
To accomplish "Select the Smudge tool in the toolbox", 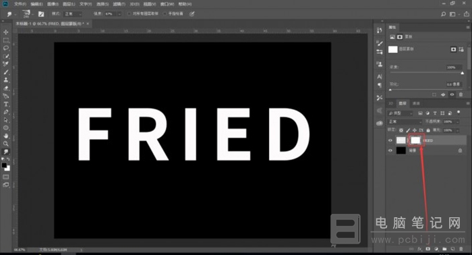I will pyautogui.click(x=5, y=152).
